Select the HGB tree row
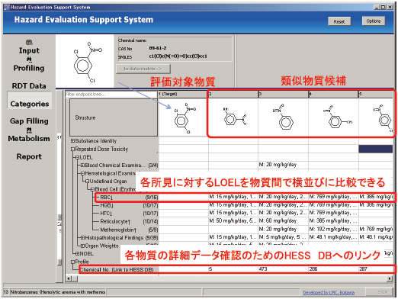Screen dimensions: 398x299 (x=128, y=205)
